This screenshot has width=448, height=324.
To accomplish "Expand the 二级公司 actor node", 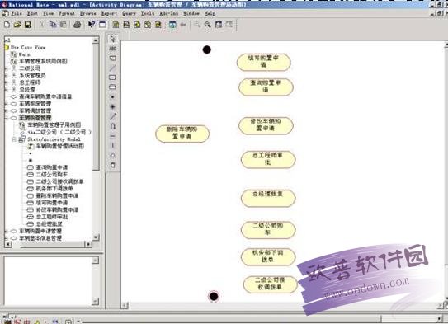I will tap(6, 68).
